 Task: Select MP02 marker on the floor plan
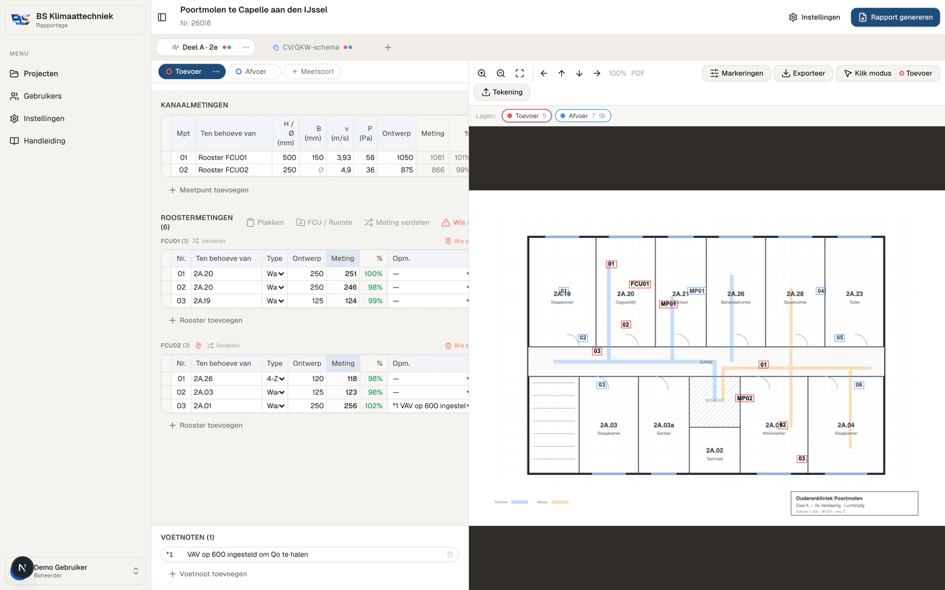click(x=745, y=398)
